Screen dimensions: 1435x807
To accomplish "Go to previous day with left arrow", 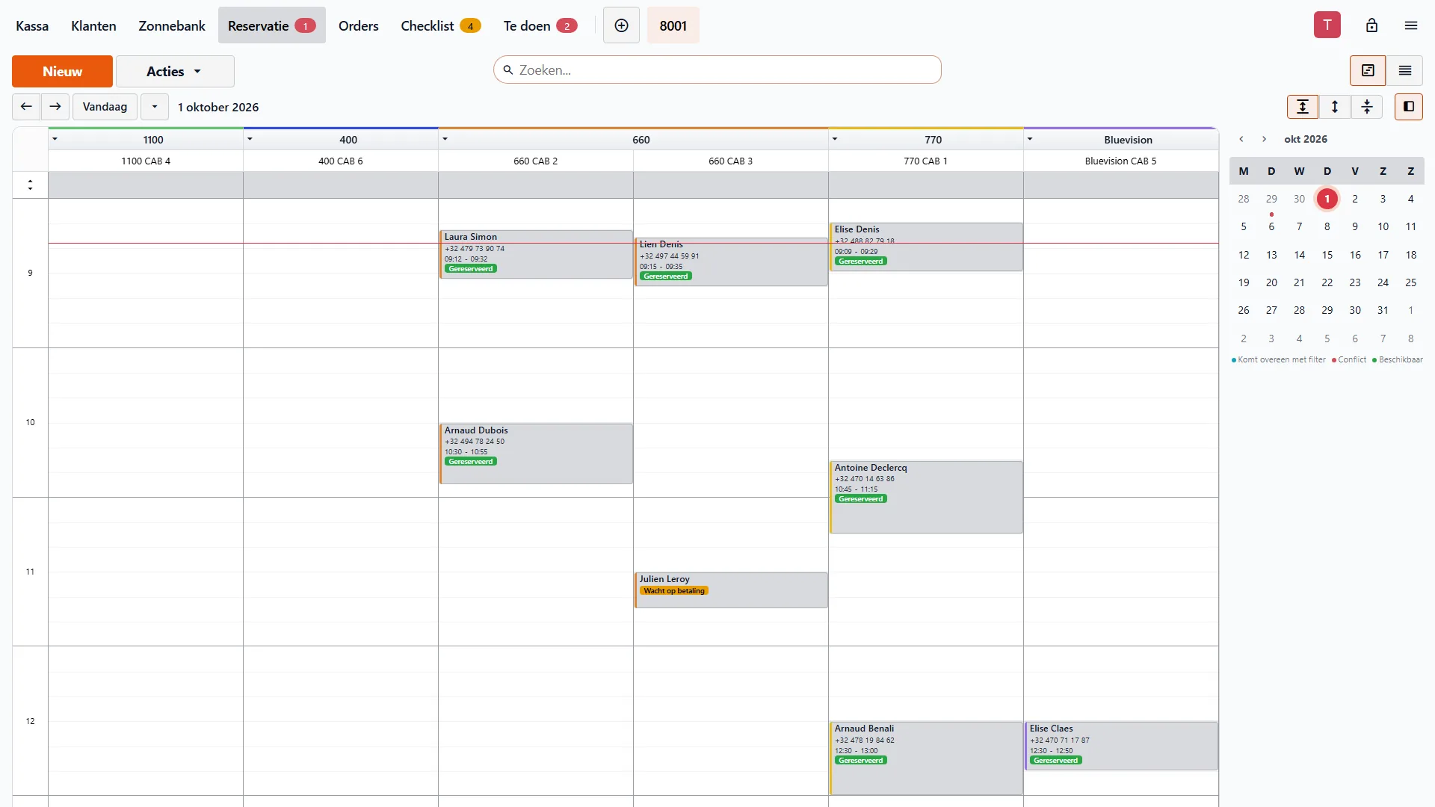I will pos(26,107).
